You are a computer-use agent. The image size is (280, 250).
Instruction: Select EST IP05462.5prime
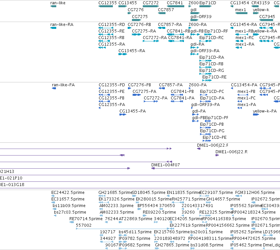point(246,245)
